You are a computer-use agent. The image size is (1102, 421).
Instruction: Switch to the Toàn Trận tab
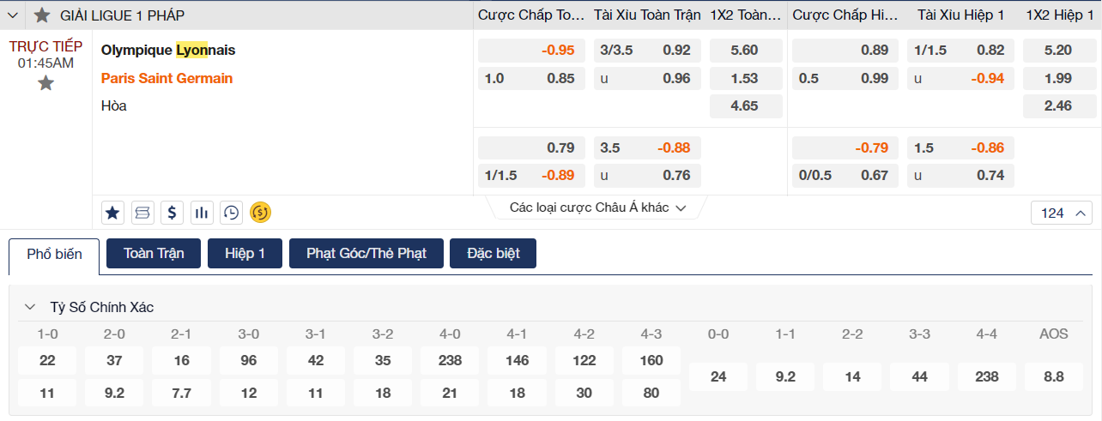point(154,254)
